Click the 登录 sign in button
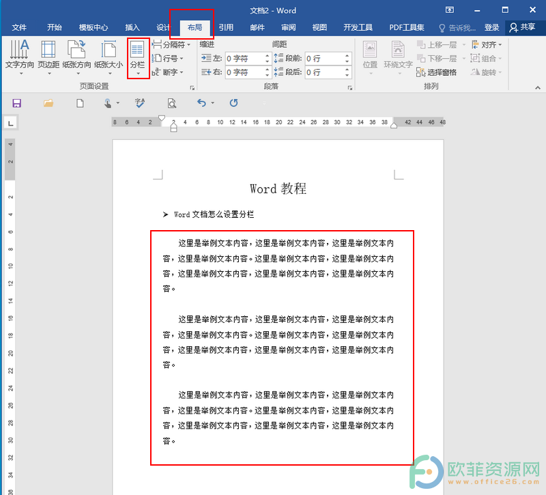The image size is (546, 495). [x=491, y=27]
